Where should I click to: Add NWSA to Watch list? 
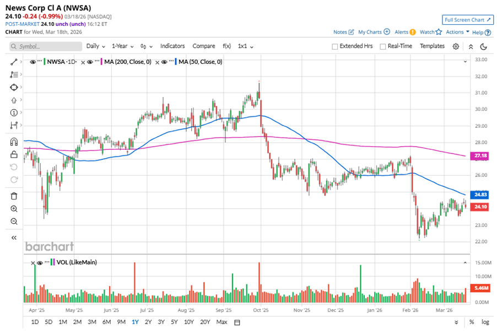coord(431,32)
